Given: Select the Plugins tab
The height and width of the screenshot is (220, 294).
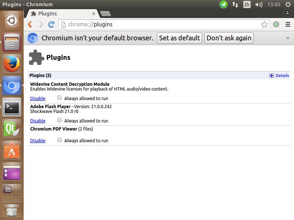Looking at the screenshot, I should coord(61,14).
